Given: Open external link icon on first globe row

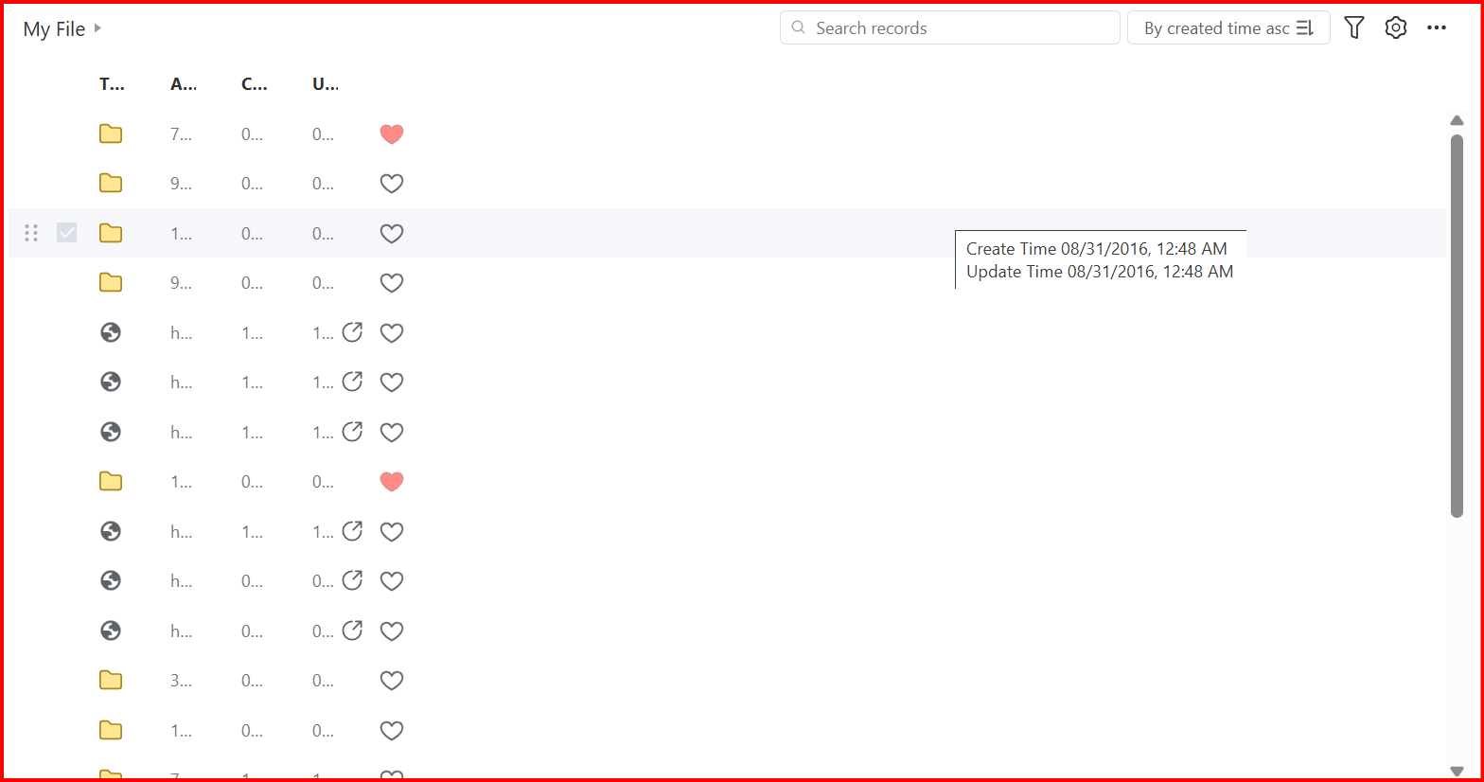Looking at the screenshot, I should click(x=352, y=332).
